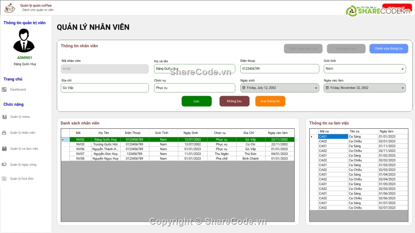The image size is (415, 233).
Task: Click the Họ và tên input
Action: [194, 69]
